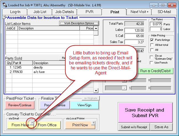
Task: Click the help question mark at panel corner
Action: pos(4,17)
